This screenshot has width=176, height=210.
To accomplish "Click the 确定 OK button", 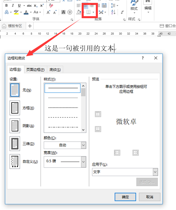I will pos(125,197).
